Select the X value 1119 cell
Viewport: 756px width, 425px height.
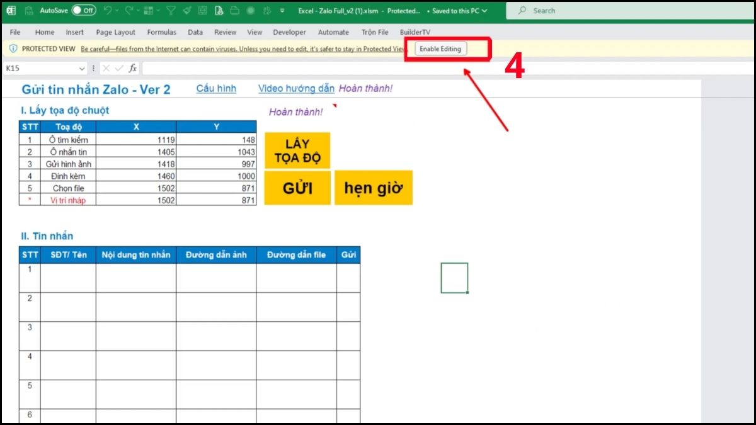(x=136, y=140)
